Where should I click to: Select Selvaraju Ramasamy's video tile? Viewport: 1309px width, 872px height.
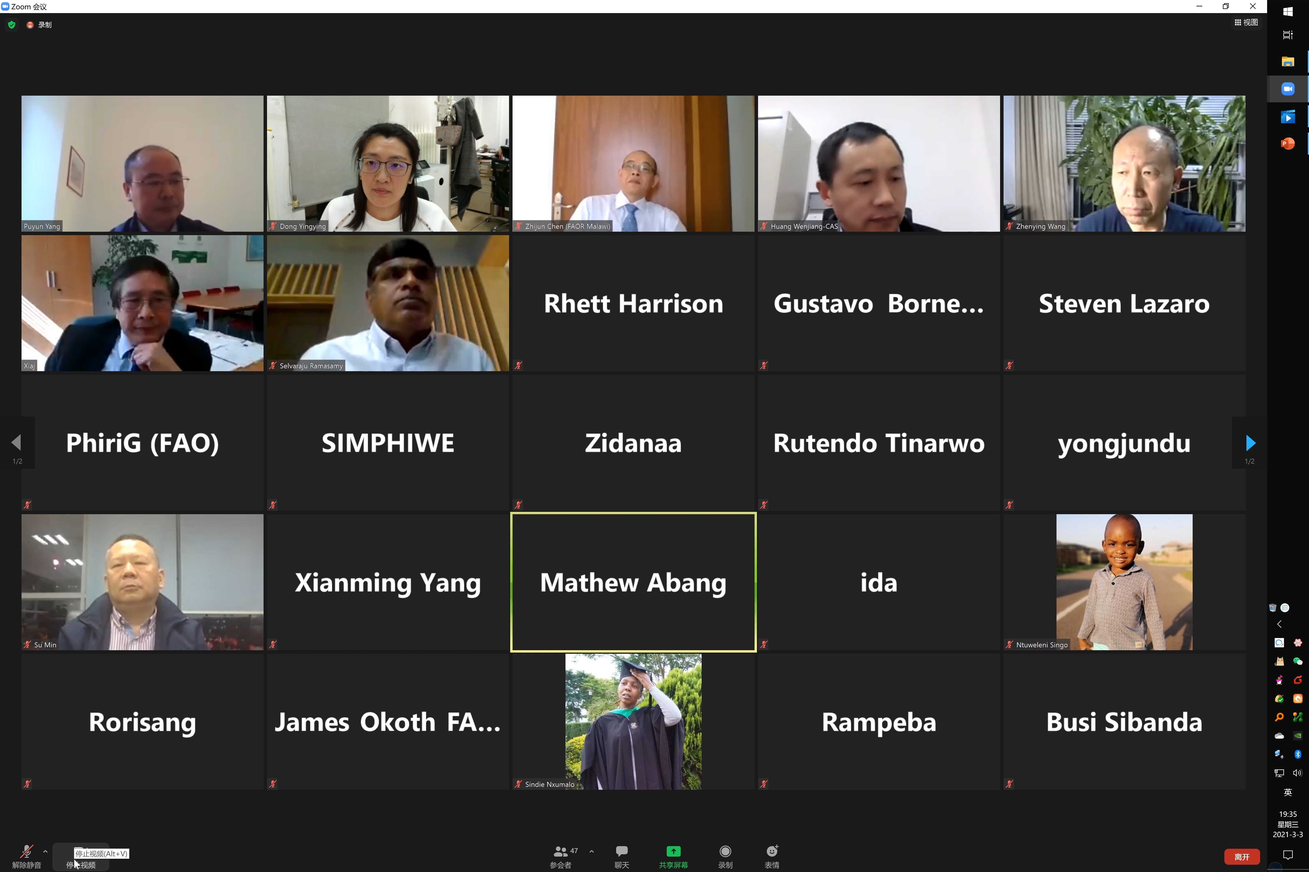coord(388,303)
